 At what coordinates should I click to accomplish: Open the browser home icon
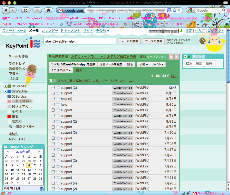(x=49, y=10)
